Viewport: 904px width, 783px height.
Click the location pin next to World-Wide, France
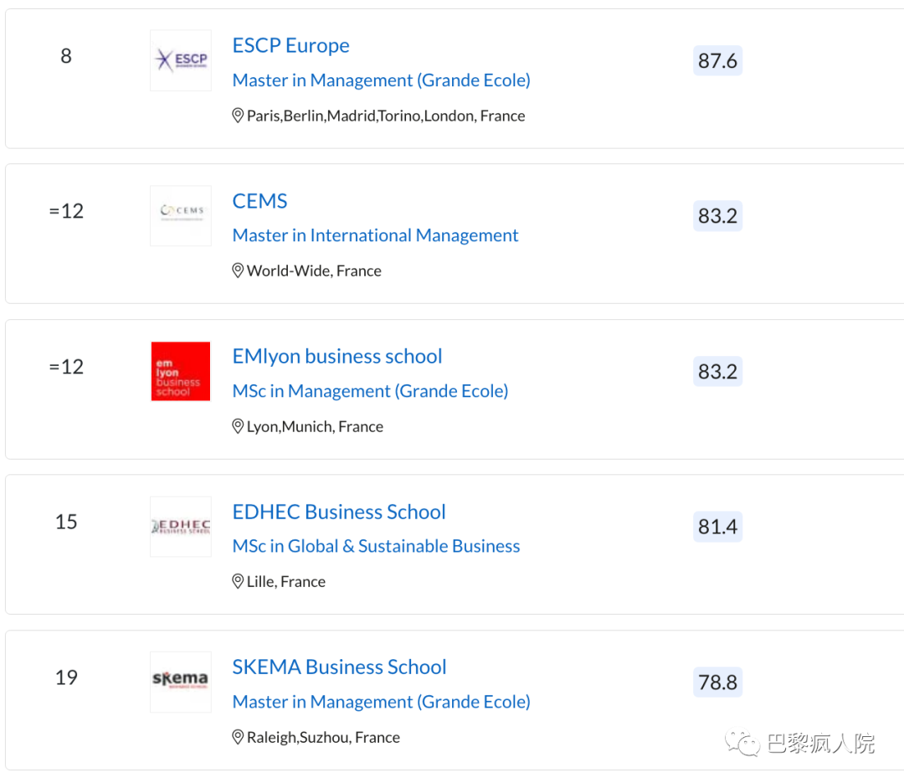pyautogui.click(x=238, y=270)
